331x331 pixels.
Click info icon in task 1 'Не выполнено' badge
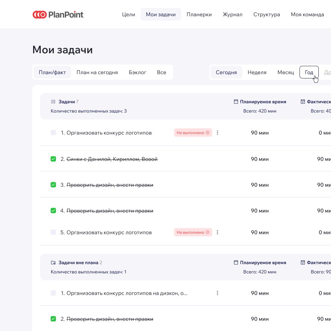point(208,133)
